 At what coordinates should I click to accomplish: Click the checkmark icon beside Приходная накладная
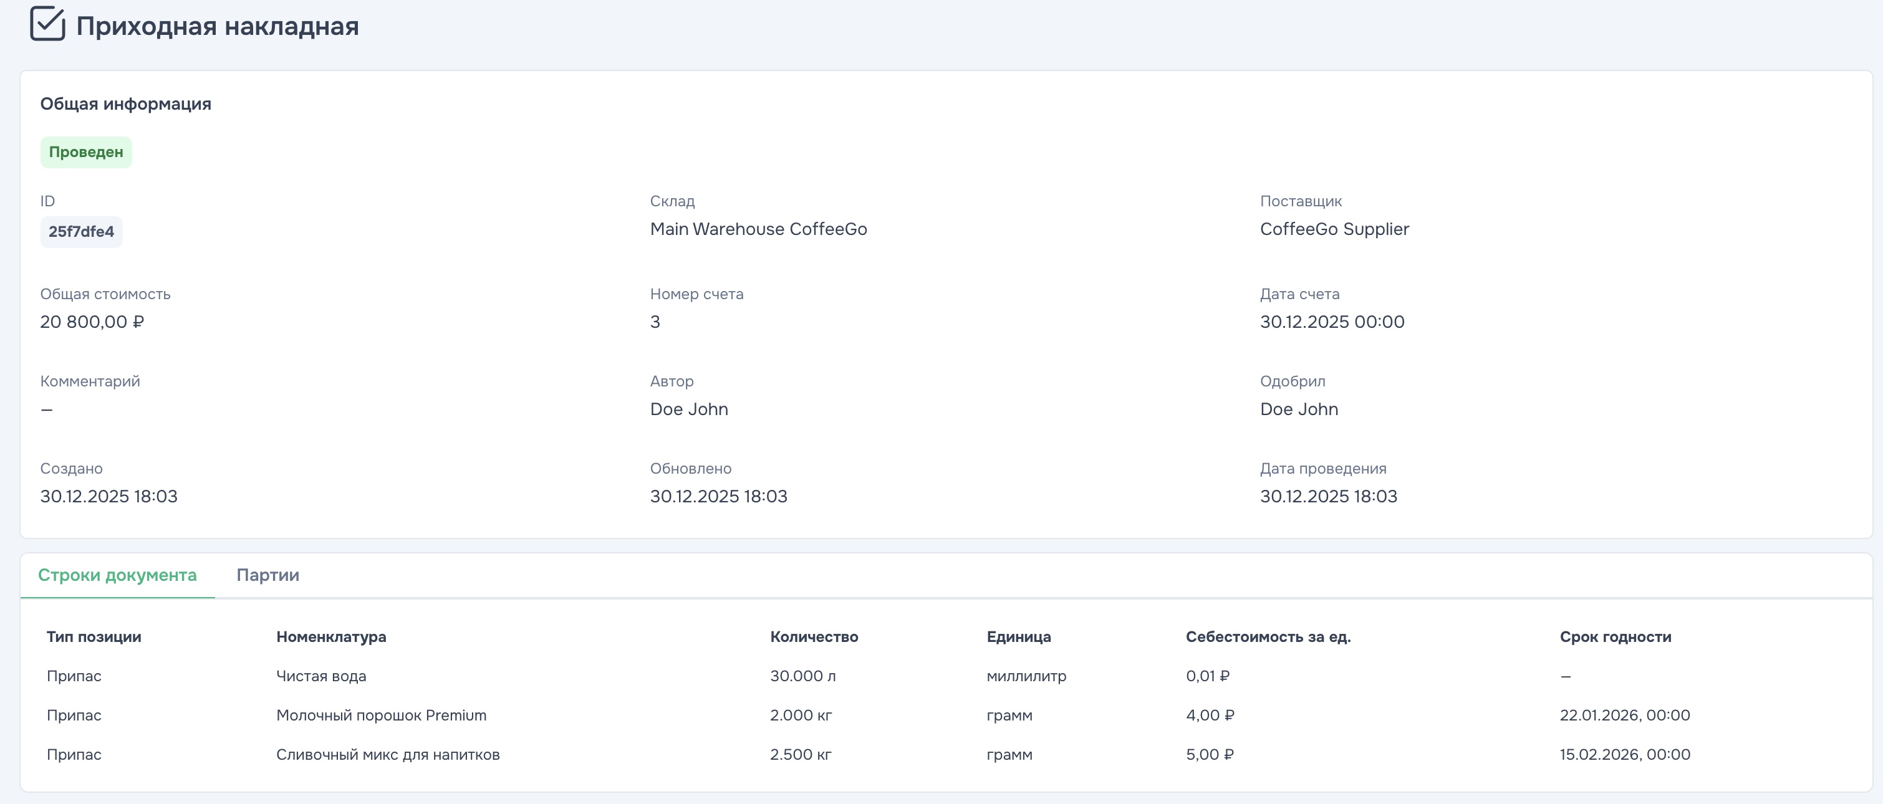tap(47, 24)
